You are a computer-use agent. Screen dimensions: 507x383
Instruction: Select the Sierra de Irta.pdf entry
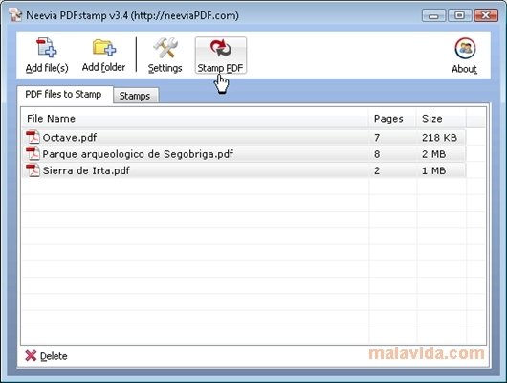244,170
